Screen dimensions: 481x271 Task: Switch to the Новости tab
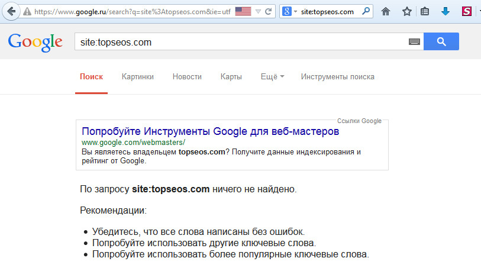tap(187, 77)
